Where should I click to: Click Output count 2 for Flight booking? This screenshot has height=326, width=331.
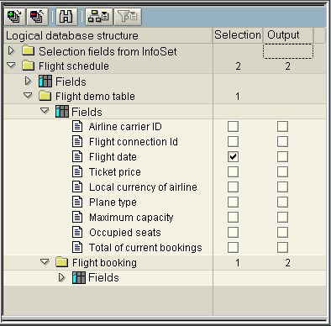click(x=287, y=263)
